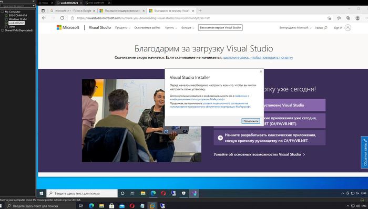Open Visual Studio Installer icon in guest taskbar
The image size is (368, 209).
[x=194, y=193]
